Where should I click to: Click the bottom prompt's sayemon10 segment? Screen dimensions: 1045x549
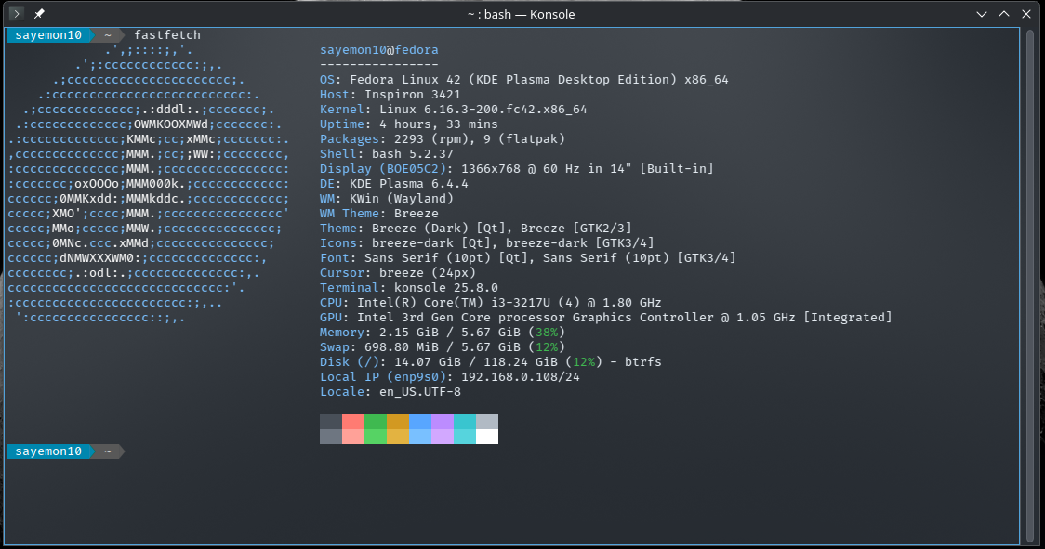click(48, 451)
